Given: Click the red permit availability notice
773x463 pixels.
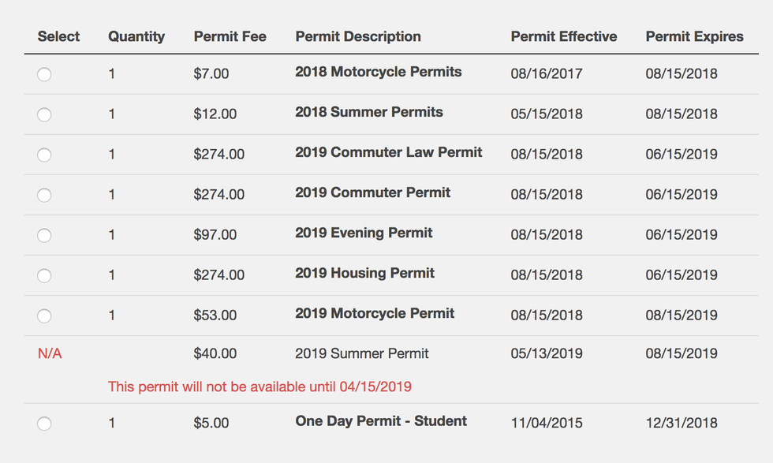Looking at the screenshot, I should [x=260, y=386].
